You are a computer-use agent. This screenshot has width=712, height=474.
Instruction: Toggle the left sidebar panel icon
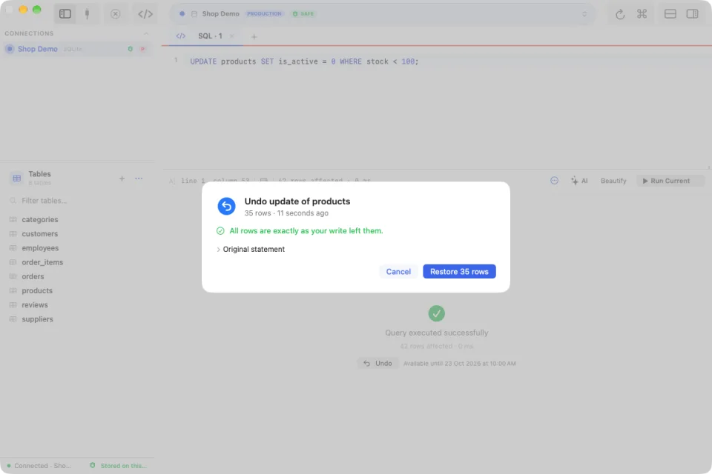pos(65,13)
